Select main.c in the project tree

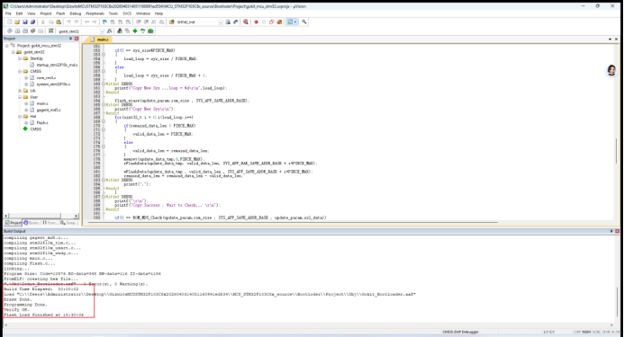pyautogui.click(x=42, y=103)
